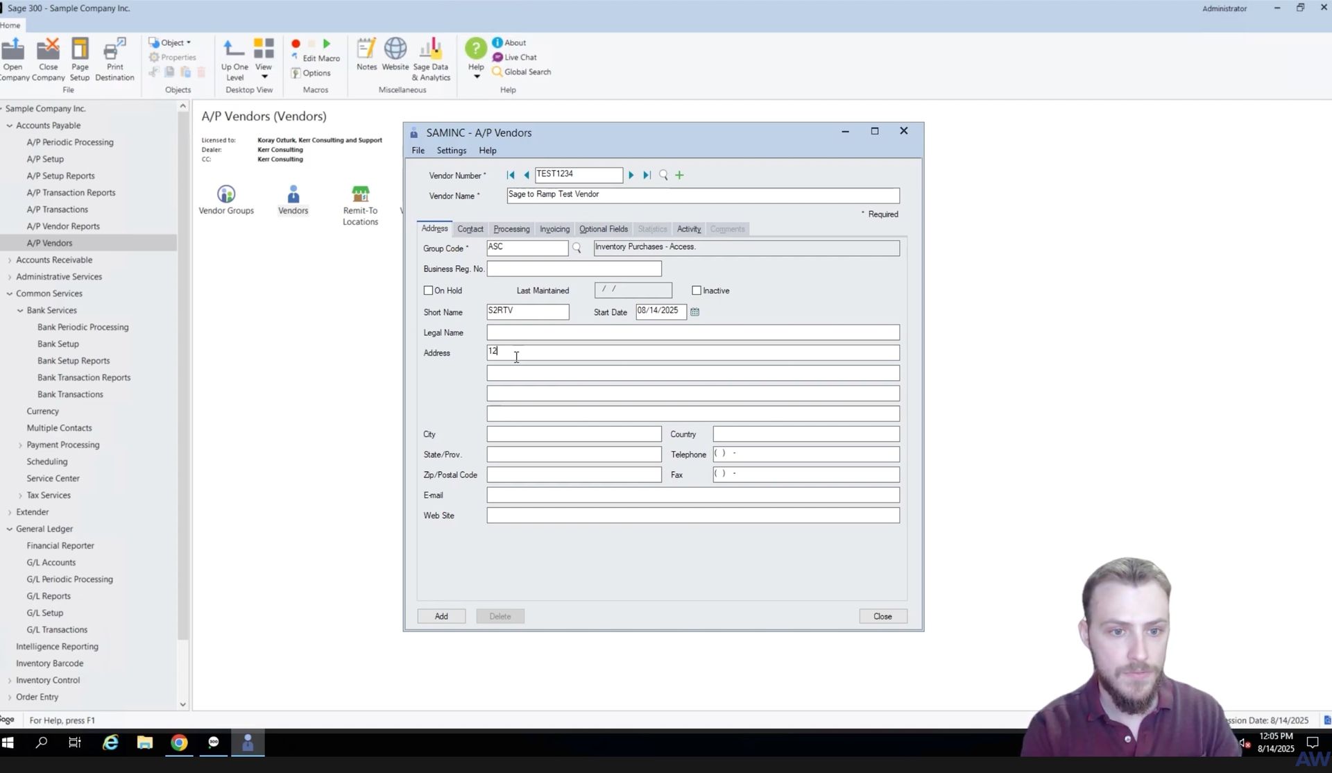Click the Close button in vendor form
This screenshot has width=1332, height=773.
pos(882,616)
